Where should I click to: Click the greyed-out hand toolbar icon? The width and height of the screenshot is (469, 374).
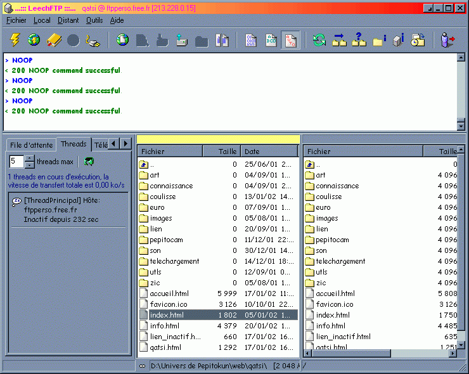point(162,41)
